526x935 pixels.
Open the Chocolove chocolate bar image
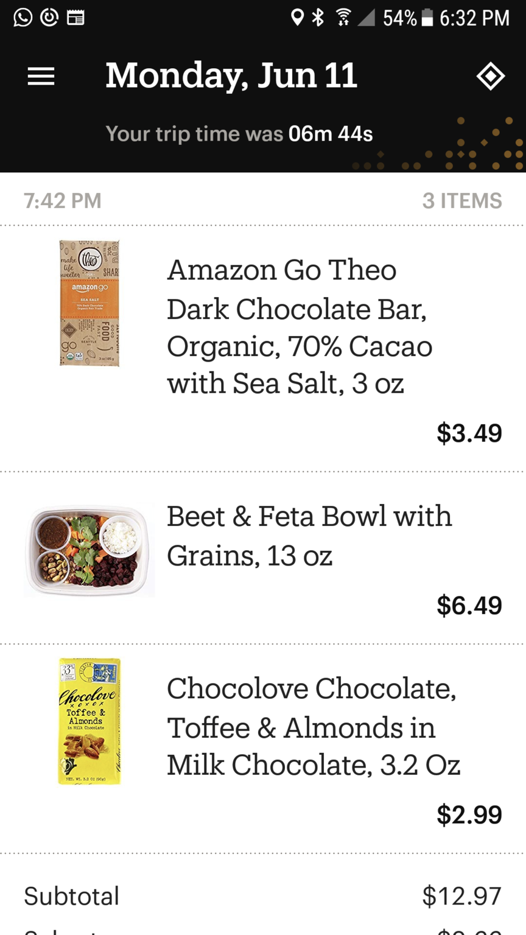[89, 721]
